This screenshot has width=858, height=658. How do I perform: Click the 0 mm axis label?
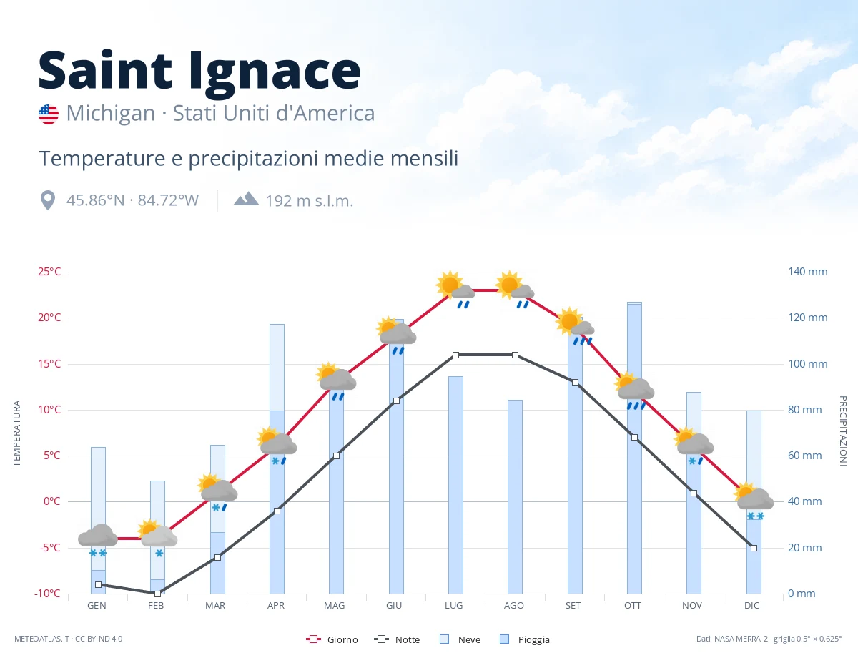click(x=802, y=594)
